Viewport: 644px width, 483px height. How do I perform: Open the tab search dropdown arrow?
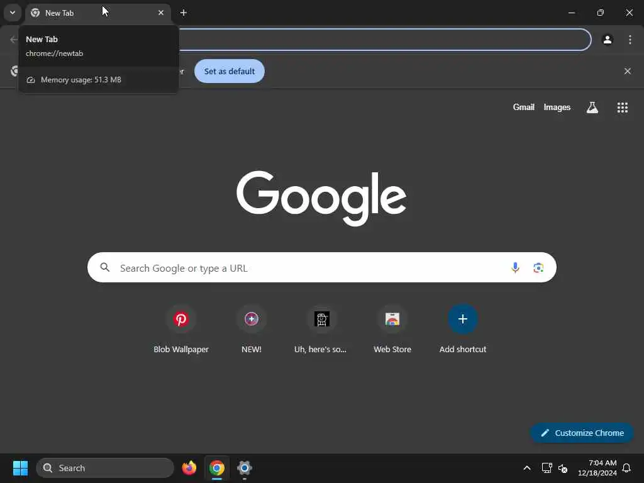coord(13,13)
